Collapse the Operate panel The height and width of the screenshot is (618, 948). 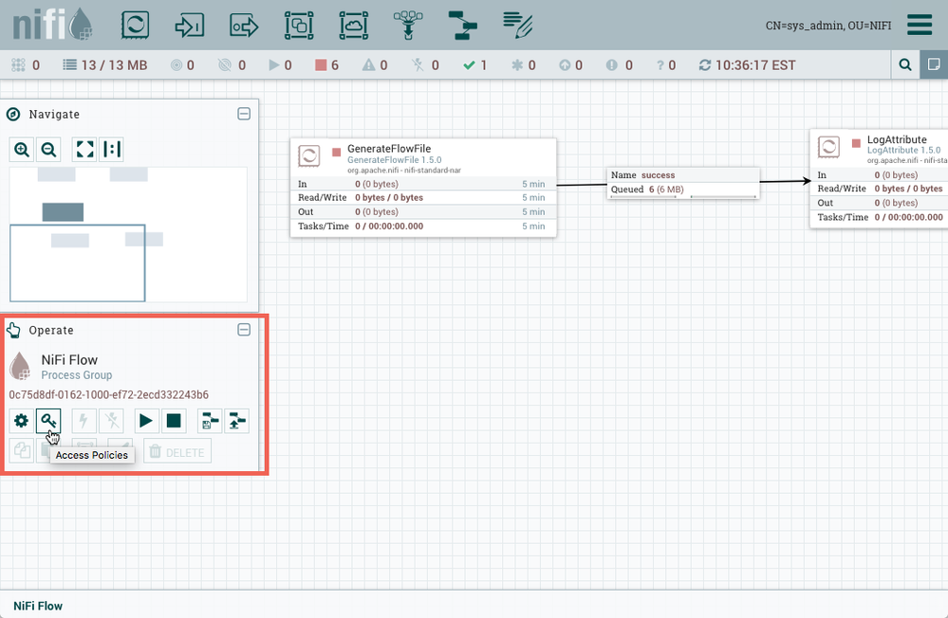point(244,329)
